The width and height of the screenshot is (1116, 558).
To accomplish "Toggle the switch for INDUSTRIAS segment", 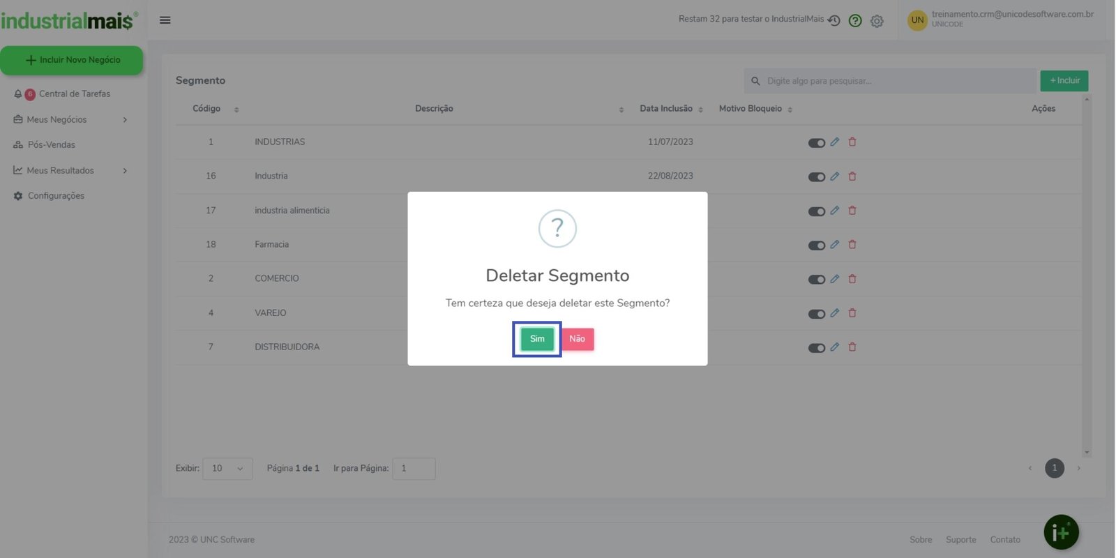I will (x=816, y=143).
